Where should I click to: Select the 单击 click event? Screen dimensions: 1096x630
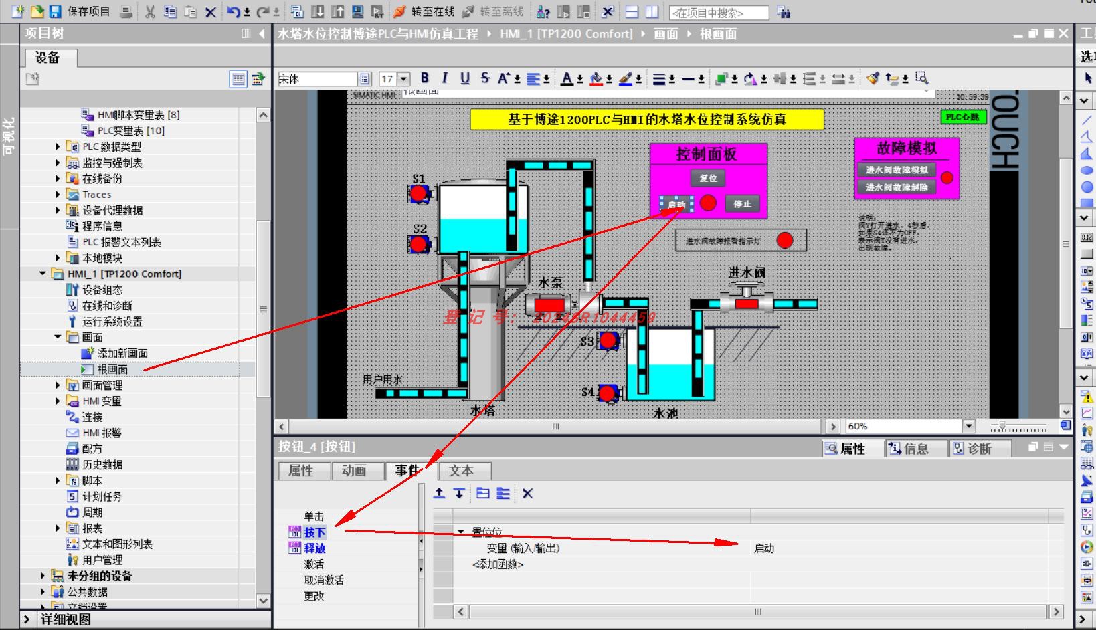pyautogui.click(x=314, y=516)
